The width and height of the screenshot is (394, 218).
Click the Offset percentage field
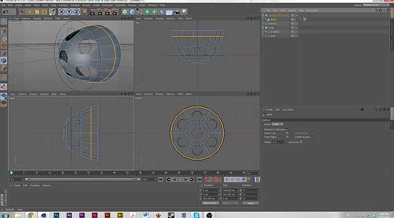pyautogui.click(x=279, y=142)
